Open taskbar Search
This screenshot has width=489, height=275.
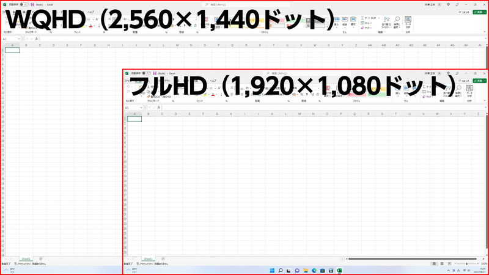(281, 270)
